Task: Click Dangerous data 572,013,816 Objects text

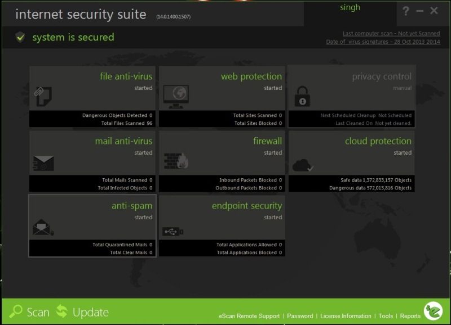Action: (370, 188)
